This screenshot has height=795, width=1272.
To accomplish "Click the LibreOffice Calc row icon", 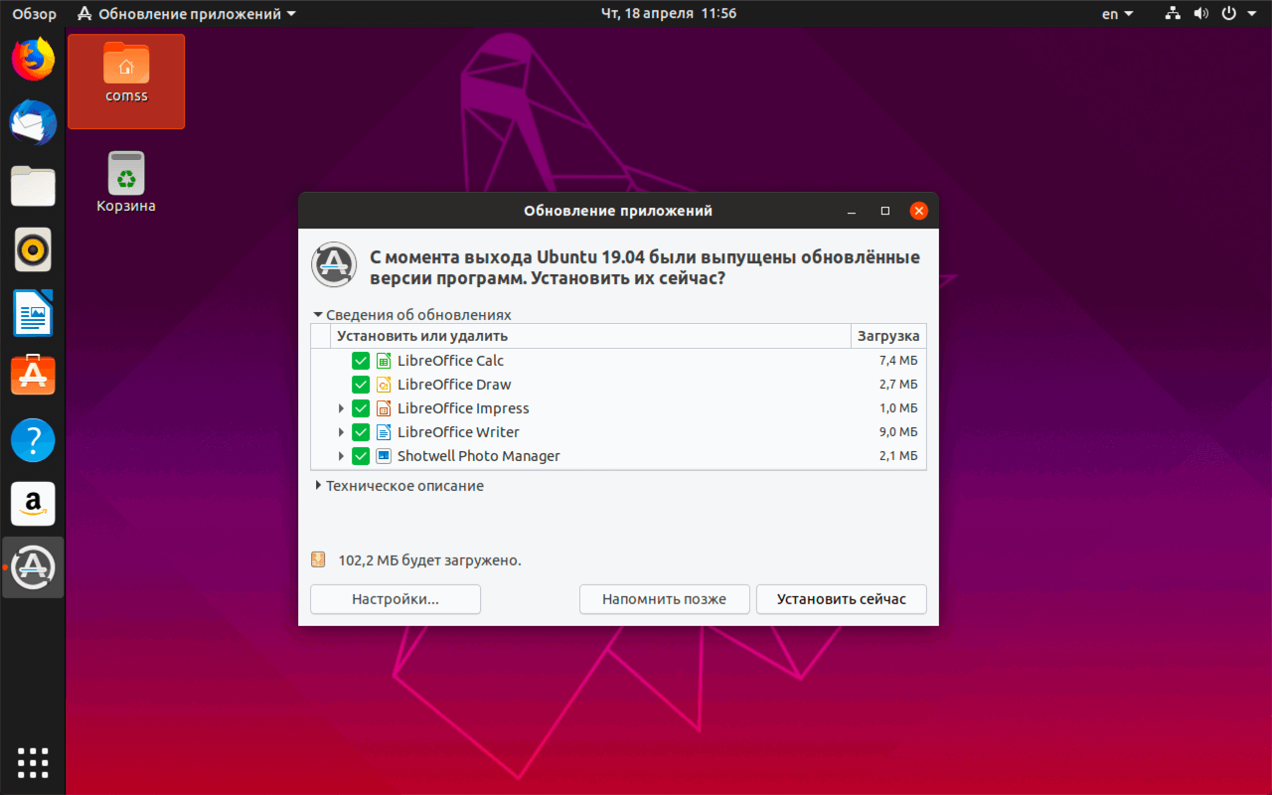I will (384, 361).
